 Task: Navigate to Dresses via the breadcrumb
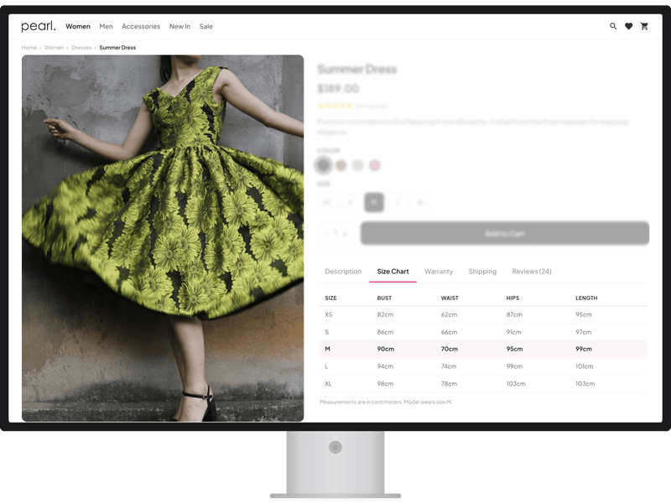81,48
